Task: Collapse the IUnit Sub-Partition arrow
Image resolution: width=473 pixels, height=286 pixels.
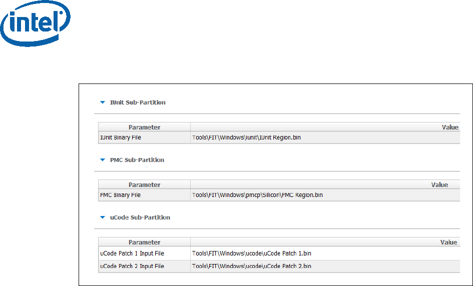Action: (x=103, y=102)
